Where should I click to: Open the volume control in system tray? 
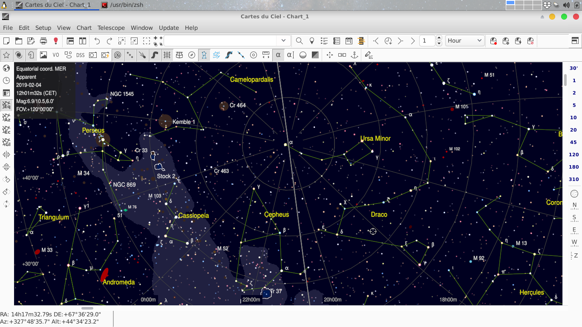tap(566, 5)
